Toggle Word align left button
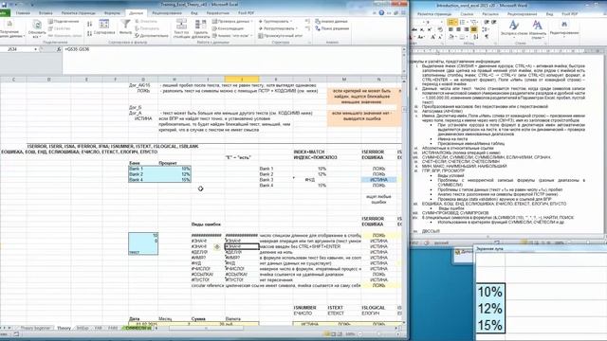 (451, 29)
